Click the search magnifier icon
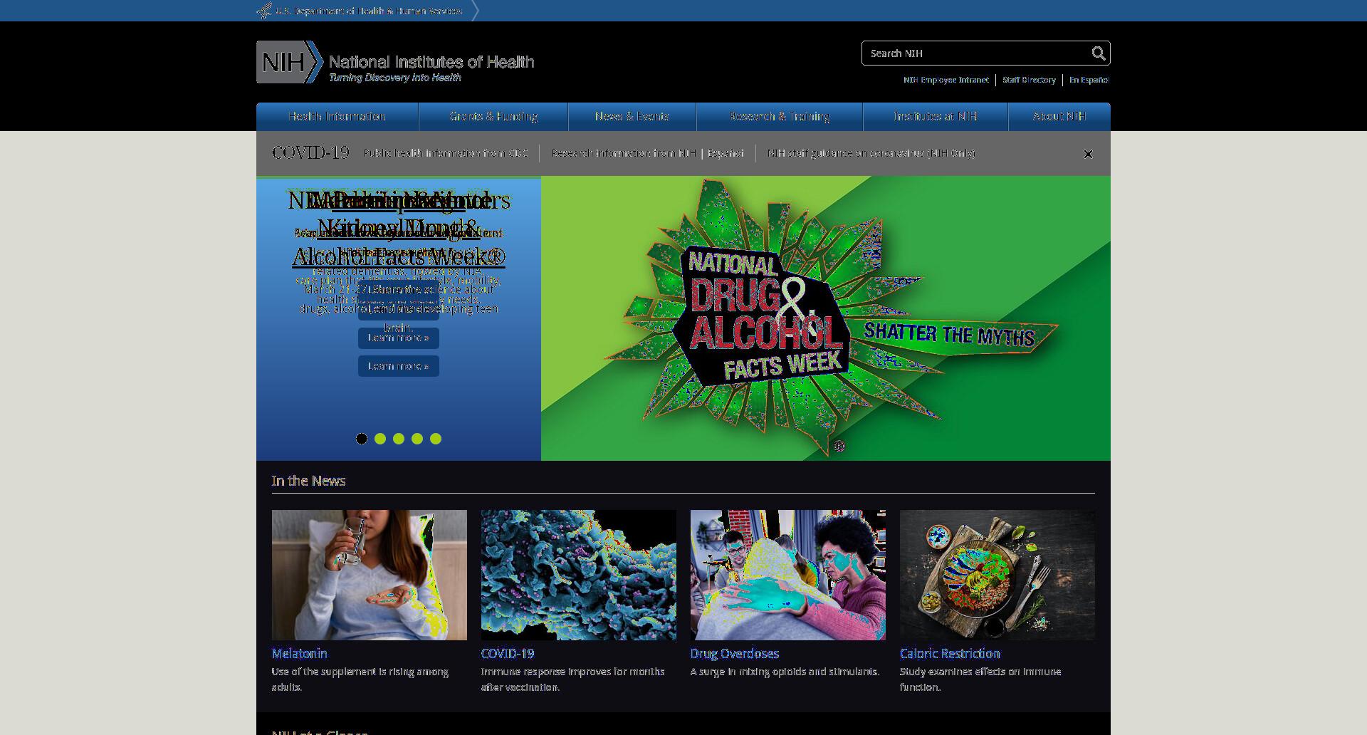This screenshot has height=735, width=1367. pyautogui.click(x=1099, y=53)
